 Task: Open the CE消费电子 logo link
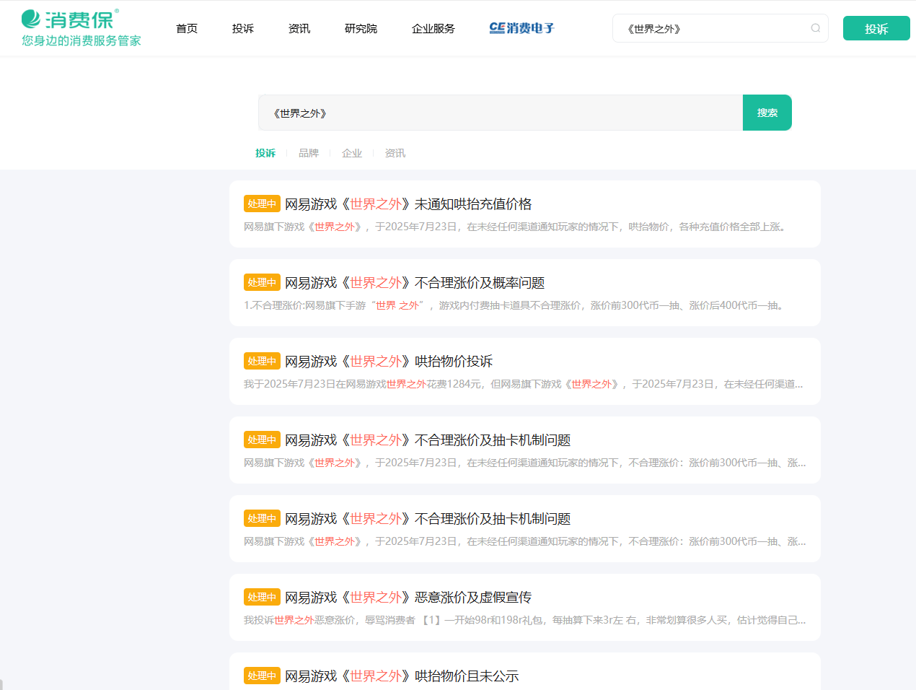[x=521, y=28]
